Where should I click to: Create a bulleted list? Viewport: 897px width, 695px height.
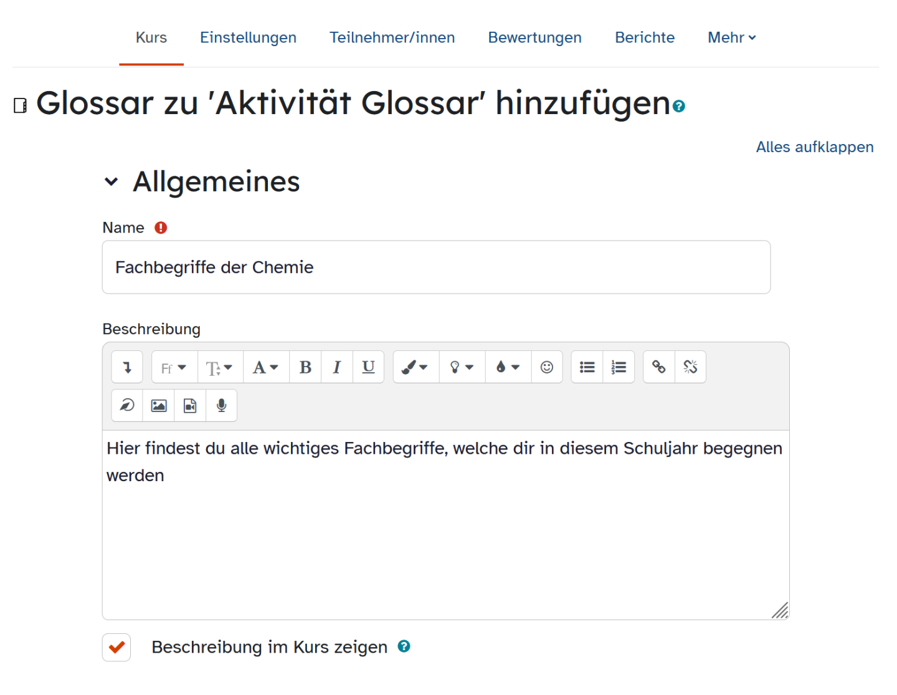(586, 367)
